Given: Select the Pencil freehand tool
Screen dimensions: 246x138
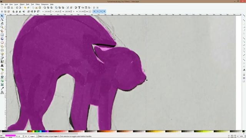Looking at the screenshot, I should click(x=2, y=54).
